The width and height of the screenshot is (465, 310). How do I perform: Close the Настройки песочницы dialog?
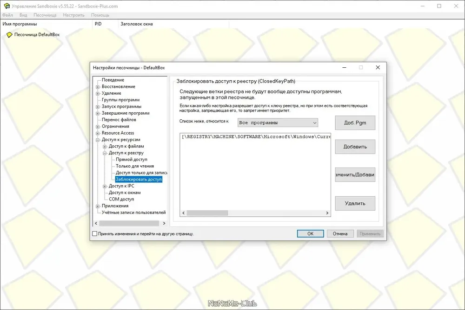[378, 67]
